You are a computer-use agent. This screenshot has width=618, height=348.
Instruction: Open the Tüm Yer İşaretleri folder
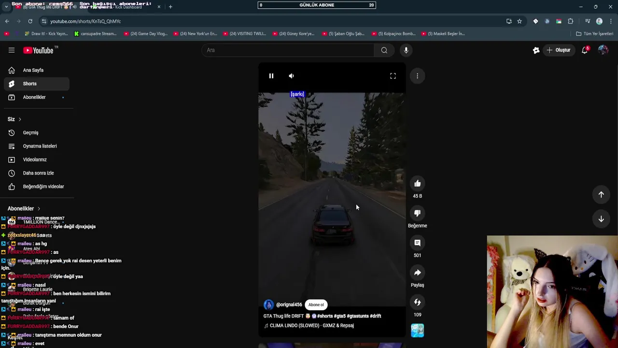(594, 34)
